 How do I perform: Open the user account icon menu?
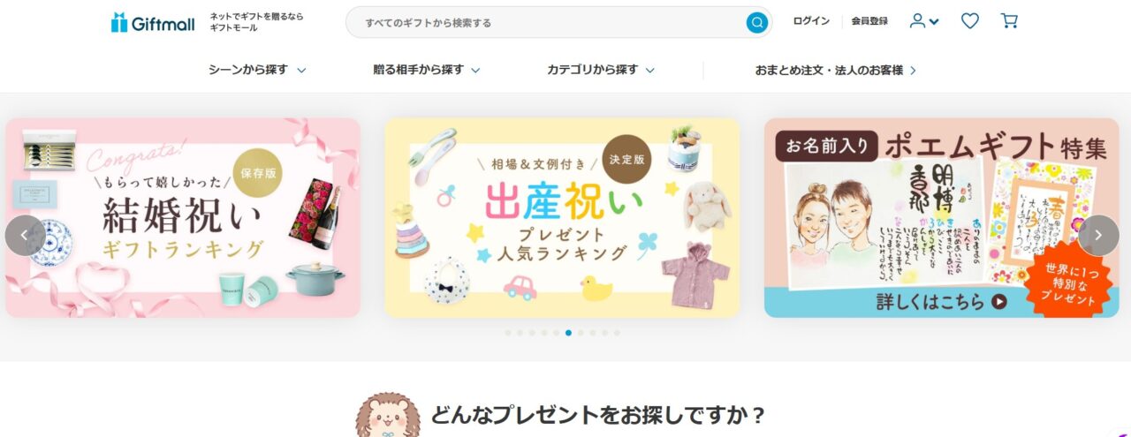[924, 21]
